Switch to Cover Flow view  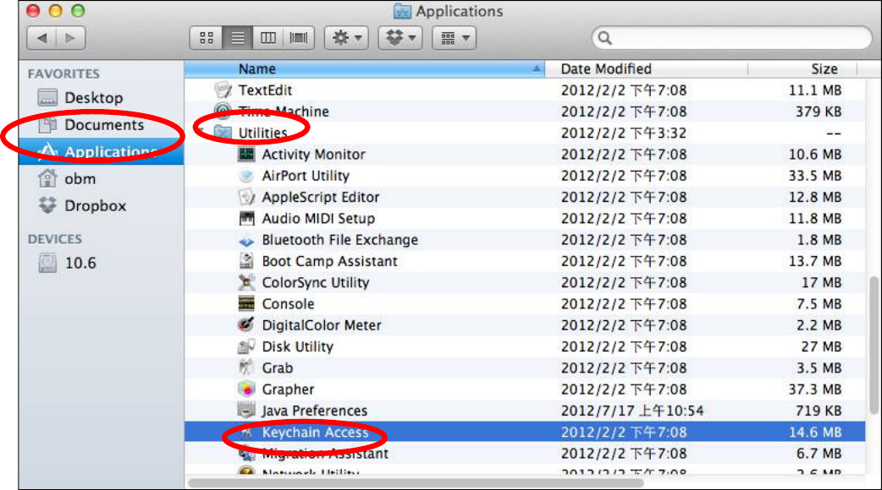click(x=299, y=38)
